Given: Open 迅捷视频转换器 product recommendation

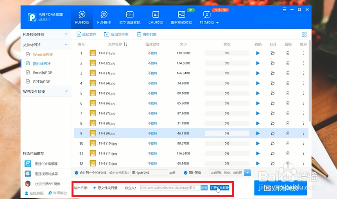Looking at the screenshot, I should click(46, 174).
